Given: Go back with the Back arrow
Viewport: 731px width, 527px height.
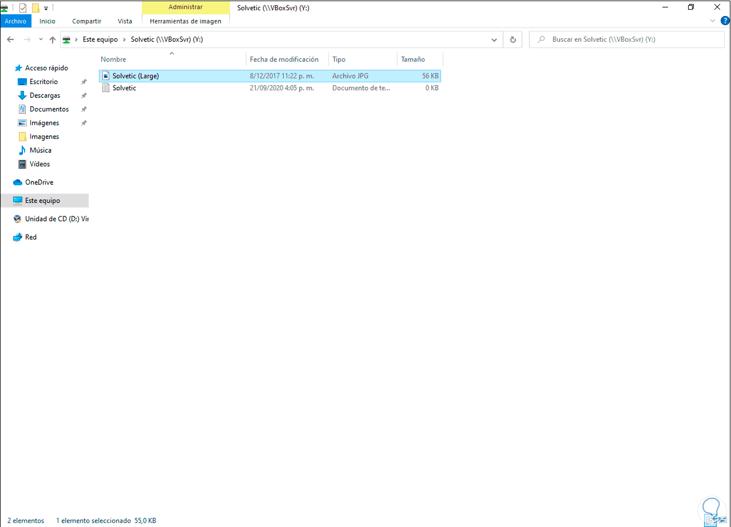Looking at the screenshot, I should pos(10,39).
